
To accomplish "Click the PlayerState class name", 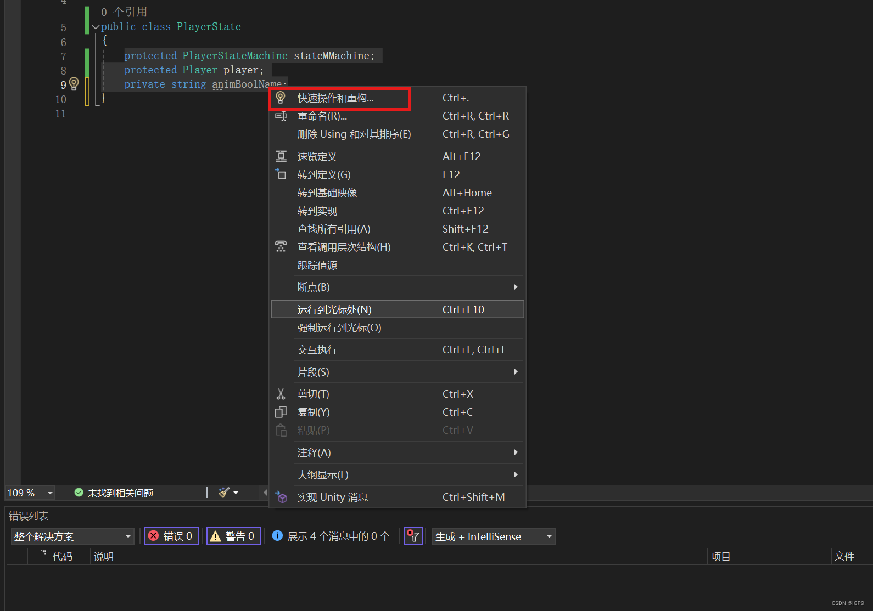I will (x=209, y=27).
